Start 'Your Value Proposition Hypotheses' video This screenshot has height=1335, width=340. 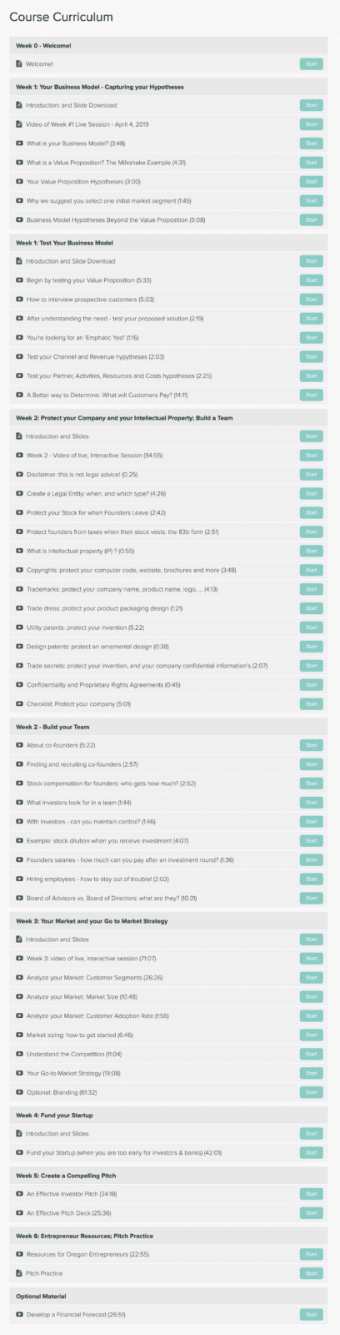311,182
